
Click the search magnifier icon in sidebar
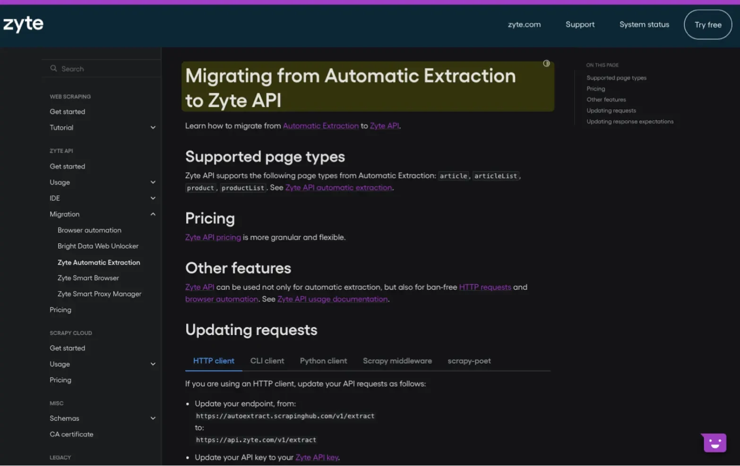53,69
